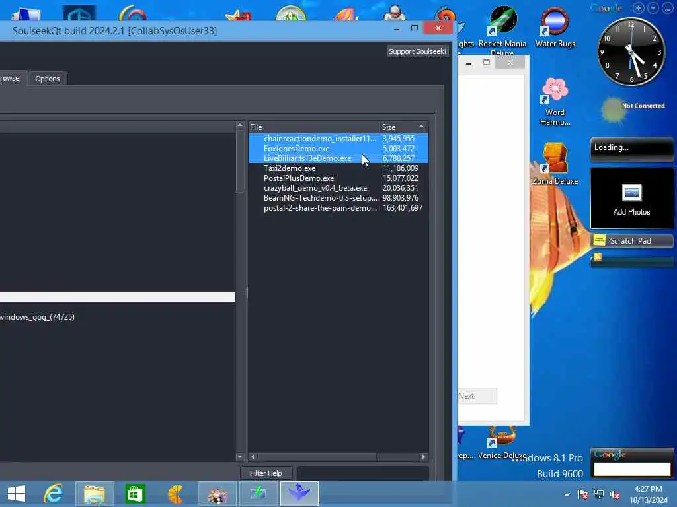Click the filter text input field
The image size is (677, 507).
[363, 473]
